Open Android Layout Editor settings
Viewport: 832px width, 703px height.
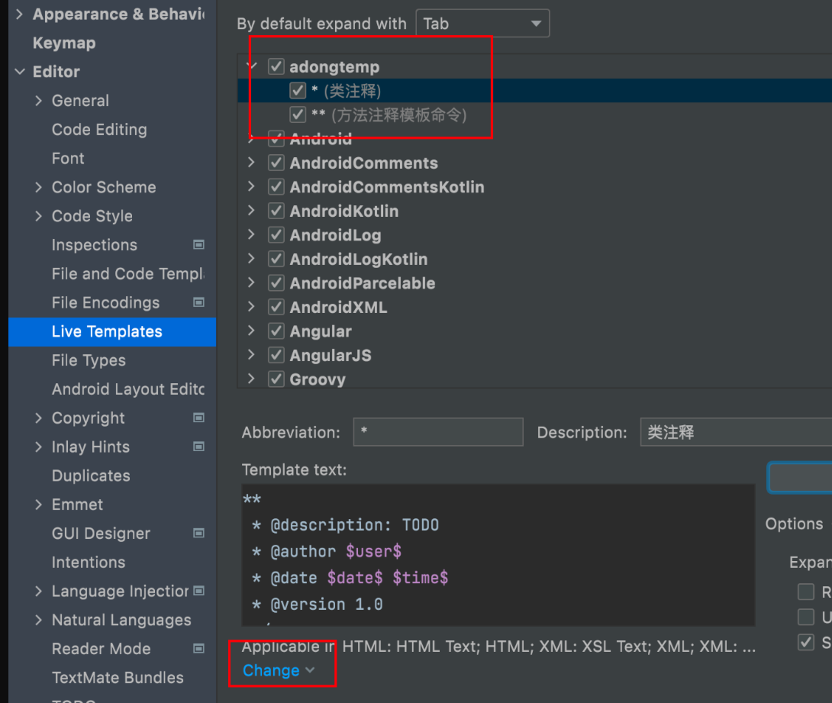[x=128, y=389]
